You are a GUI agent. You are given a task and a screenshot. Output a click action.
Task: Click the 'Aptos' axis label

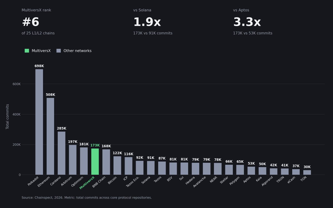[x=247, y=180]
